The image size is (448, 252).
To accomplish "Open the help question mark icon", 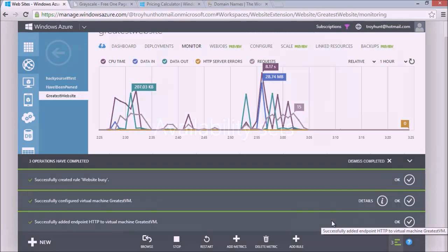I will point(409,242).
